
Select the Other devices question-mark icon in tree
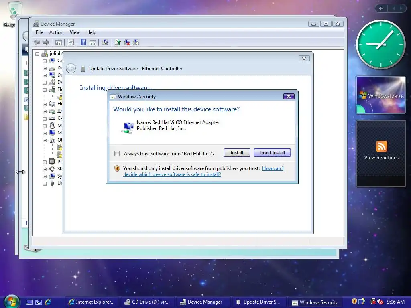coord(52,140)
